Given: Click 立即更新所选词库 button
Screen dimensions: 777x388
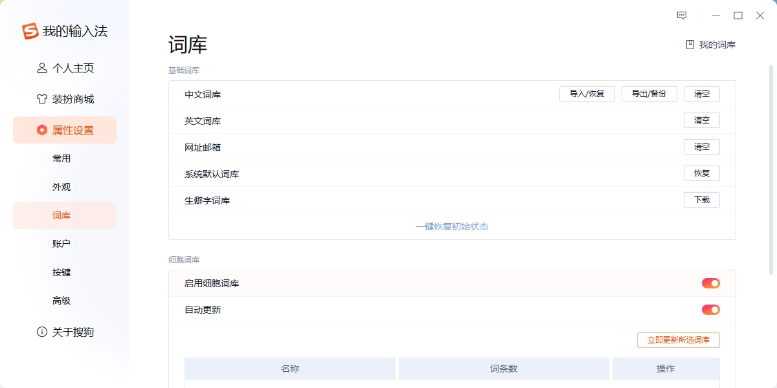Looking at the screenshot, I should (679, 339).
